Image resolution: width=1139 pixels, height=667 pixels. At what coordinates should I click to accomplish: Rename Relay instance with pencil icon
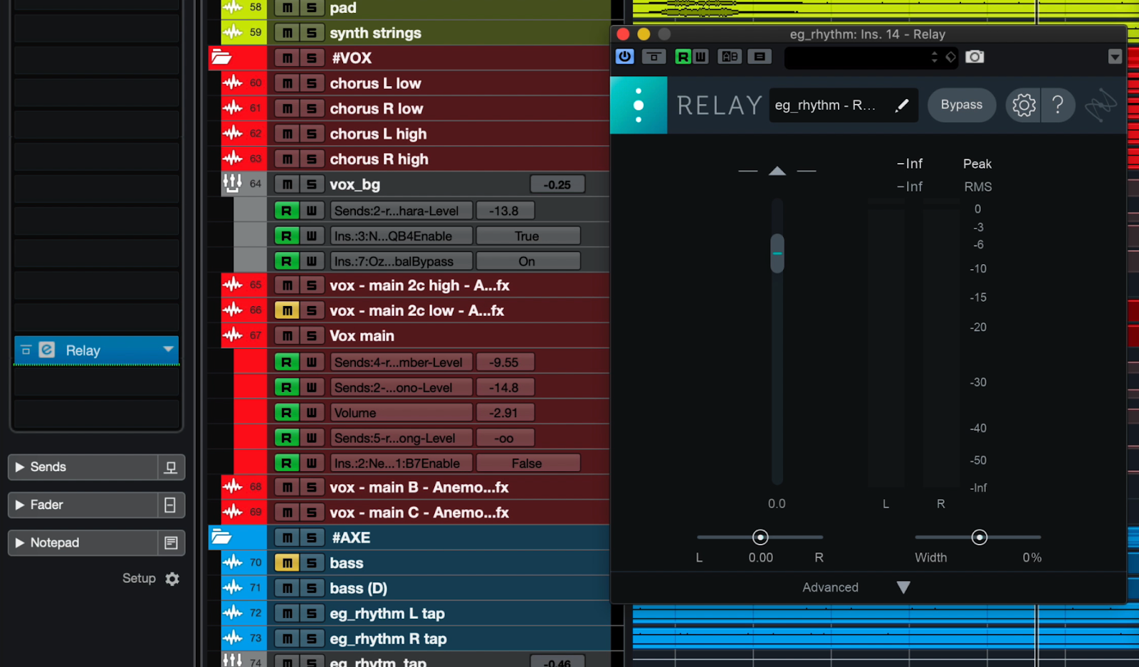[x=902, y=105]
